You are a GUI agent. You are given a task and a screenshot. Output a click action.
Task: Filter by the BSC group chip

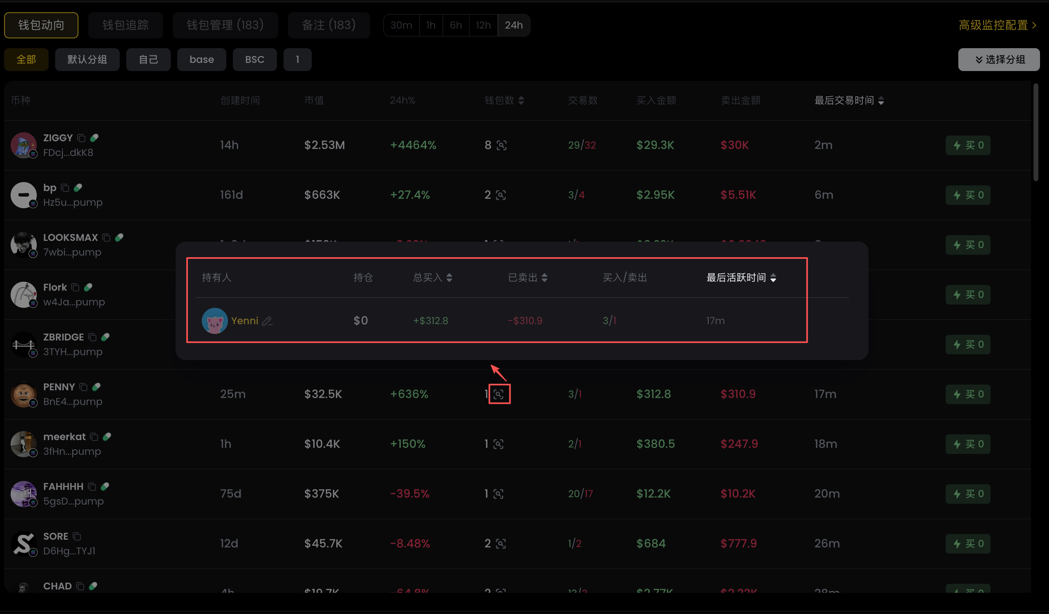254,60
